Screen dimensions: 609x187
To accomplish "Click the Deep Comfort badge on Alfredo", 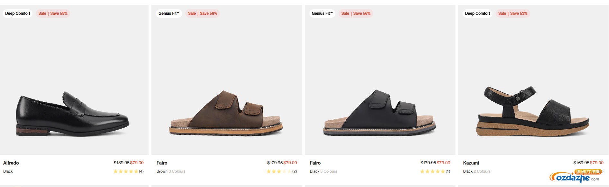I will pos(18,13).
